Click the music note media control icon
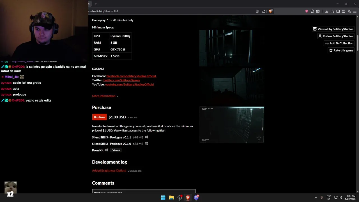359x202 pixels. (332, 11)
